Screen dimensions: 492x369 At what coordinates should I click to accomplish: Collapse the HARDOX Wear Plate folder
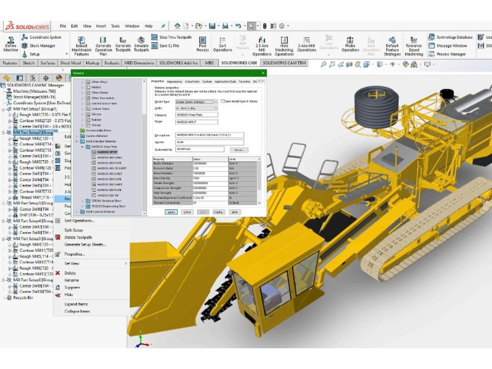pyautogui.click(x=82, y=147)
